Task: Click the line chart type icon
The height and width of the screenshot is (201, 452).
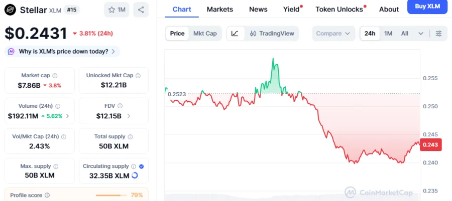Action: pyautogui.click(x=235, y=34)
